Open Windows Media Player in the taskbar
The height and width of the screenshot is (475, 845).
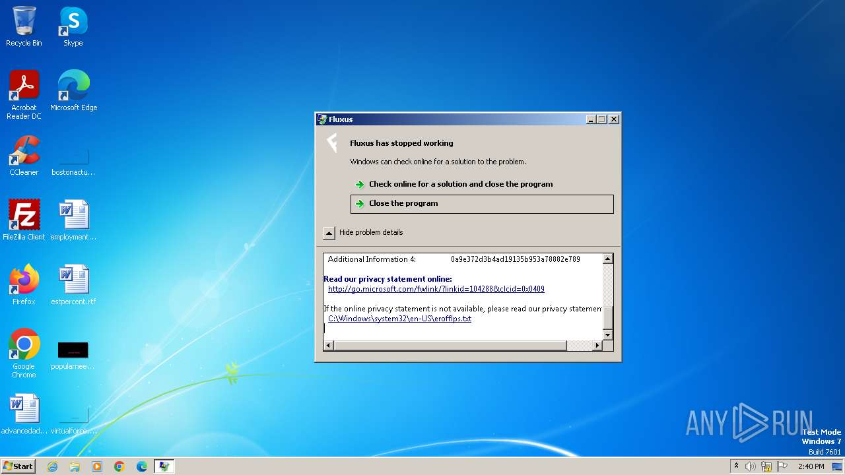click(97, 466)
